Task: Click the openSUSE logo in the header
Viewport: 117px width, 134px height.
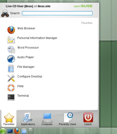Action: click(83, 6)
